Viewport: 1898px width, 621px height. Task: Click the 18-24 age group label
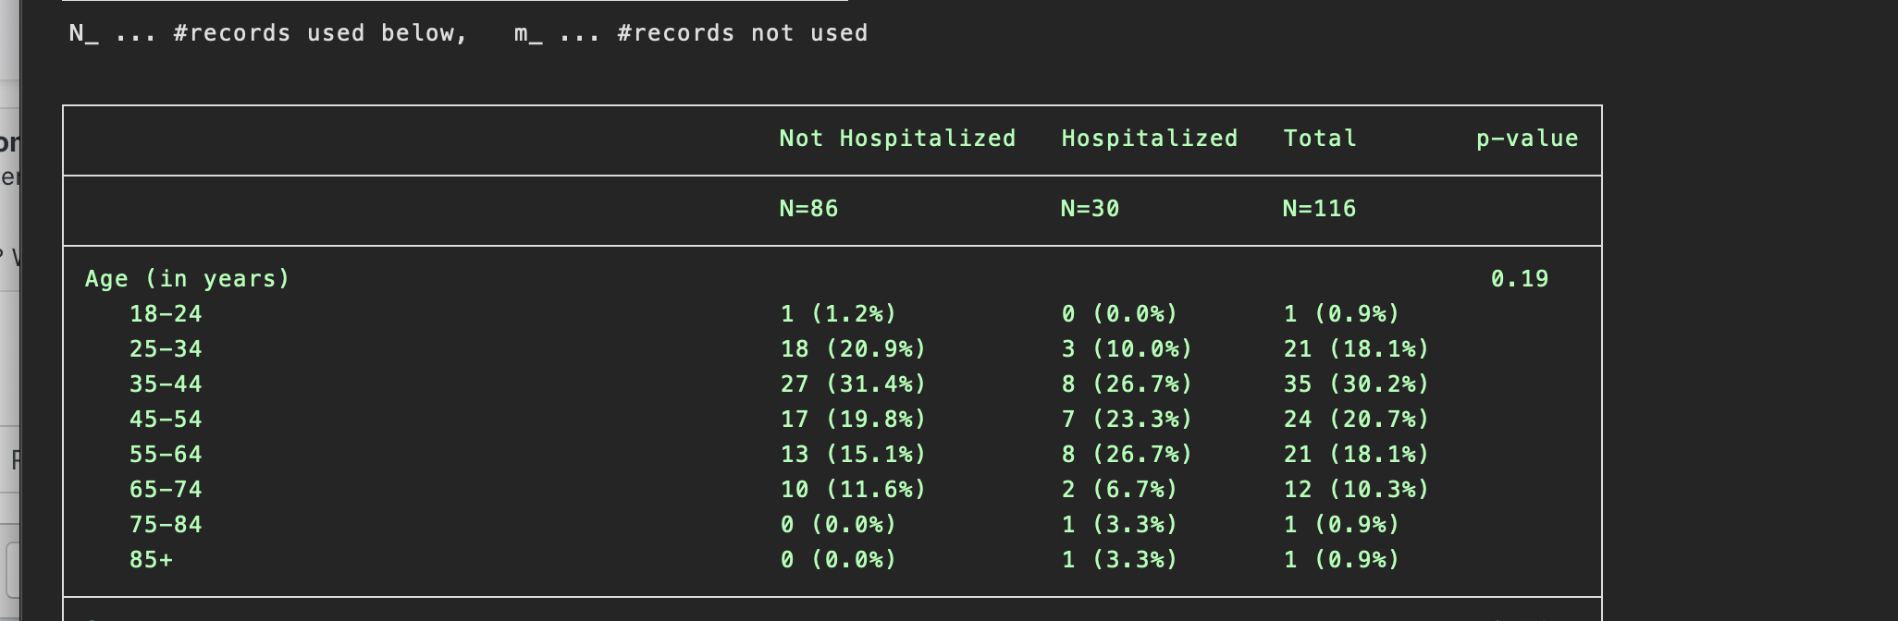[166, 314]
